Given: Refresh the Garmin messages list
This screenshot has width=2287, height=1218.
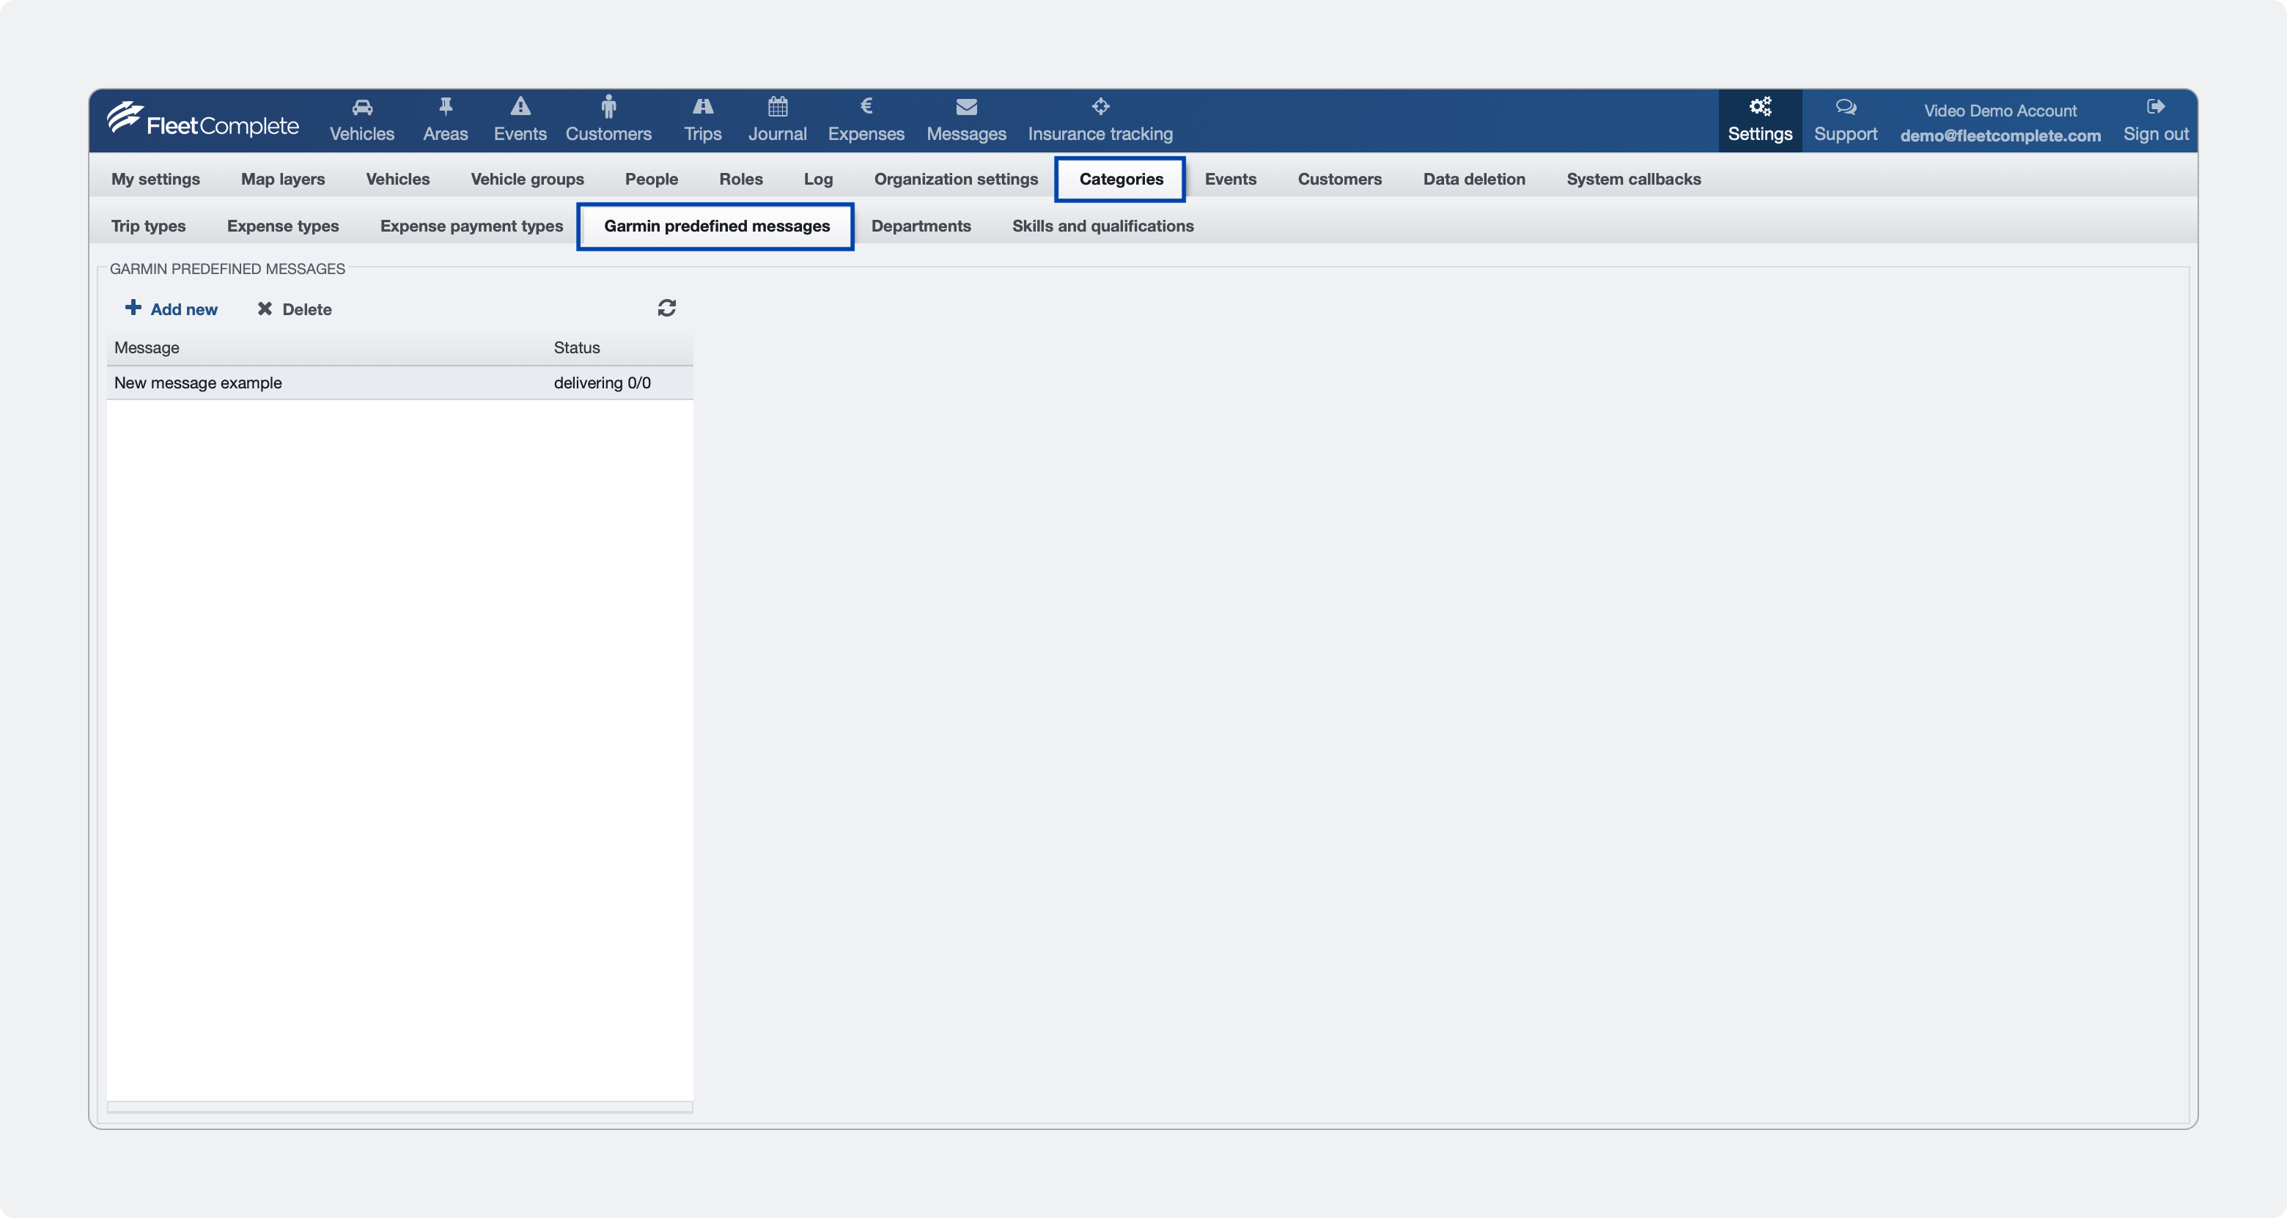Looking at the screenshot, I should pyautogui.click(x=667, y=308).
